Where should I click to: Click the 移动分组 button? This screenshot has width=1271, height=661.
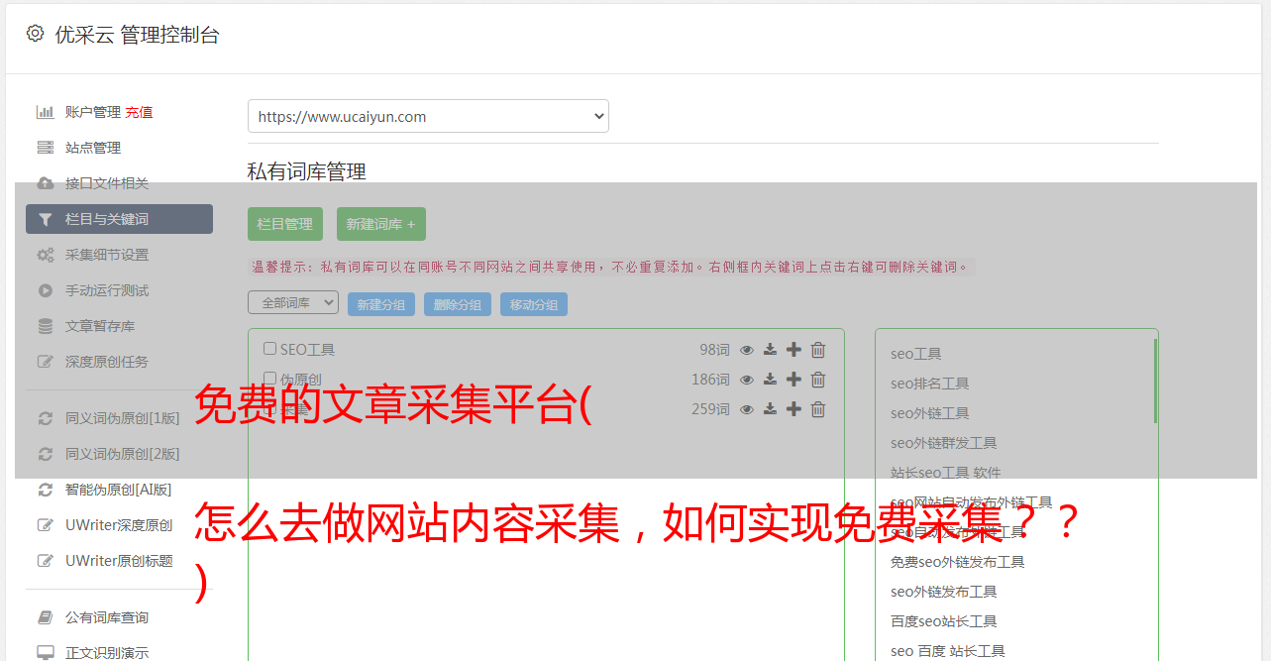pyautogui.click(x=534, y=304)
